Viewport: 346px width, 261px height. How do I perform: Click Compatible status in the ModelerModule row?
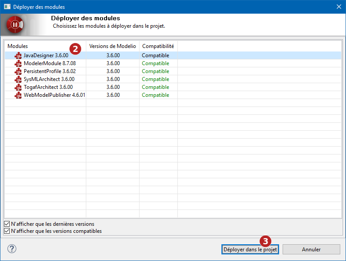pos(155,63)
